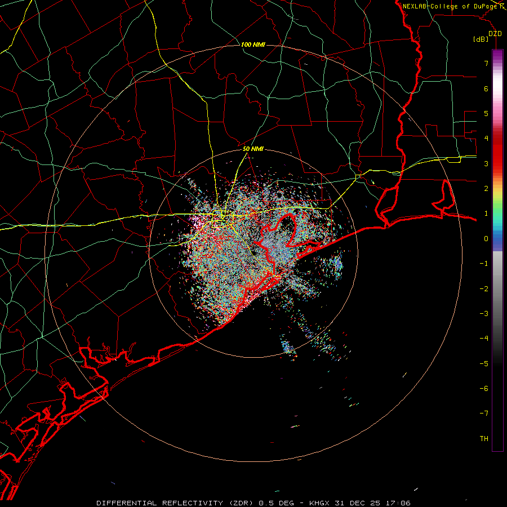Click the 100 NMI range ring label
507x507 pixels.
pyautogui.click(x=253, y=45)
